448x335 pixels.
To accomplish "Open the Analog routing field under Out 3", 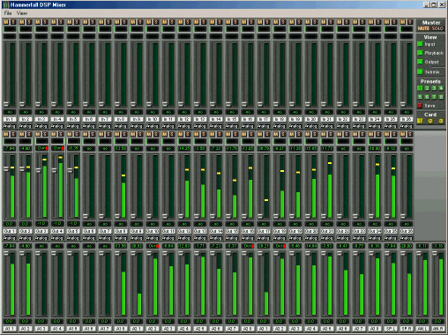I will [x=41, y=238].
